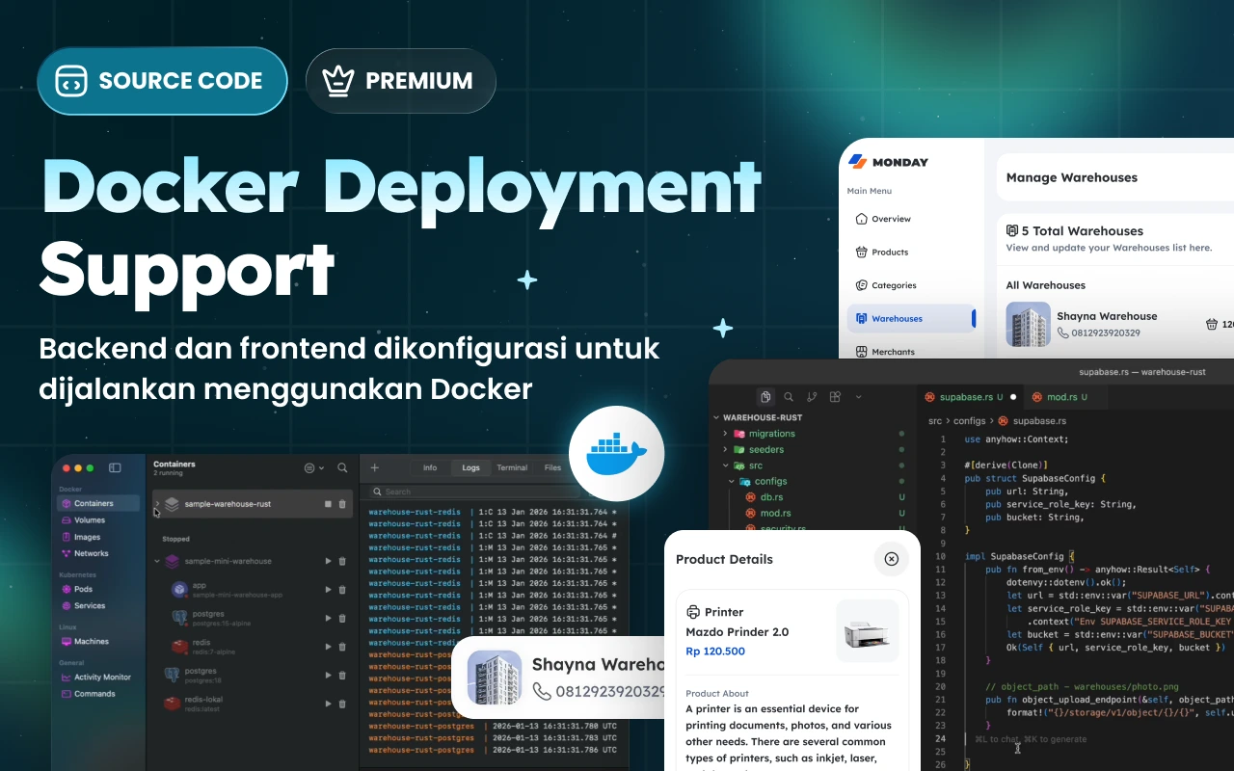Close the Product Details popup

pyautogui.click(x=891, y=559)
